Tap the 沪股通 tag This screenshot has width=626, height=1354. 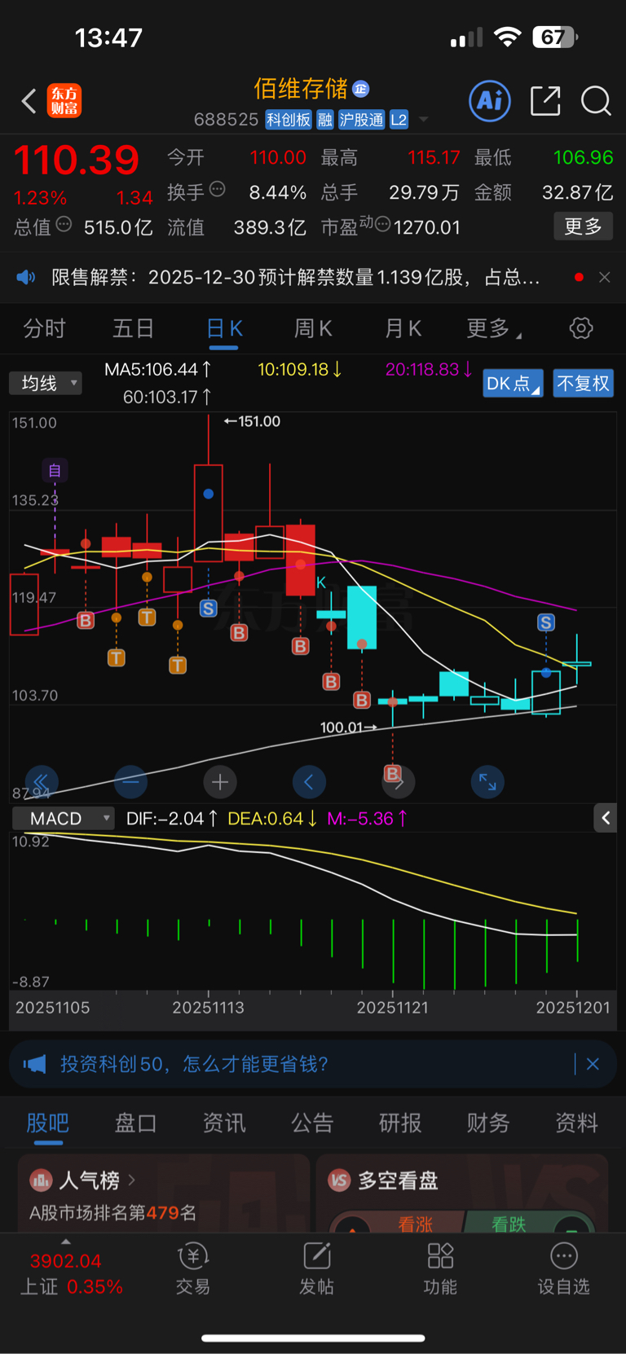click(362, 120)
